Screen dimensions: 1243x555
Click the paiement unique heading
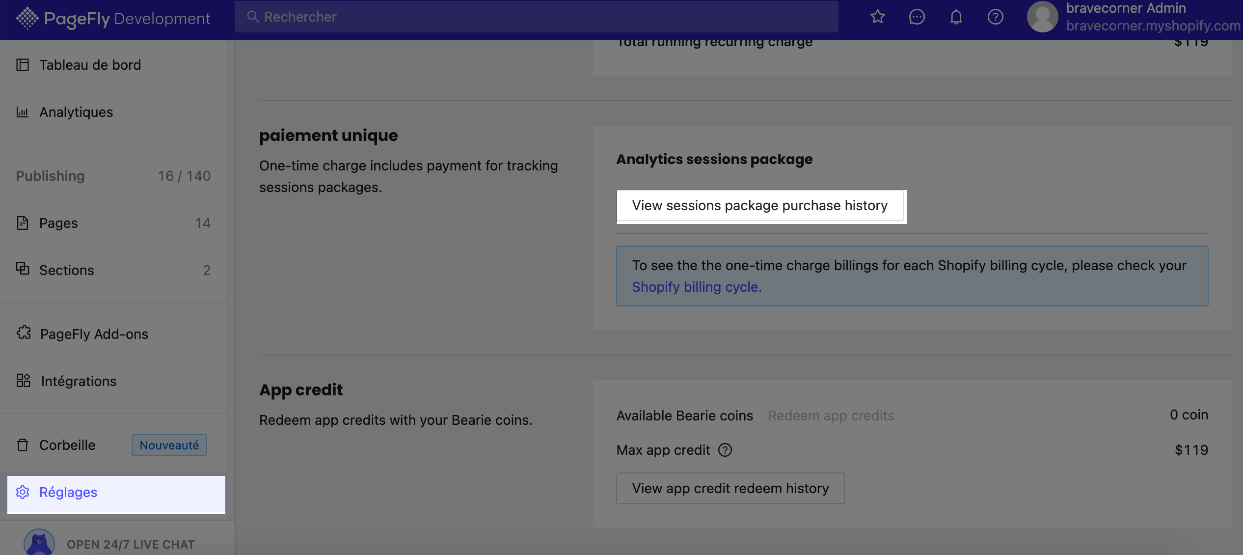click(328, 136)
